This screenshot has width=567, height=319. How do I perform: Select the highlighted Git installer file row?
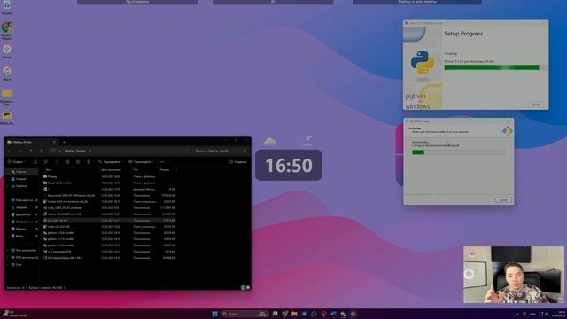(109, 221)
